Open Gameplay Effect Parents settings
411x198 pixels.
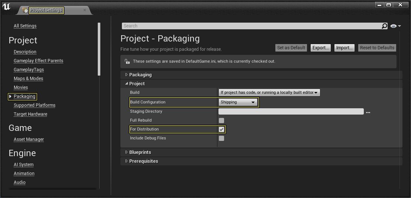tap(39, 61)
